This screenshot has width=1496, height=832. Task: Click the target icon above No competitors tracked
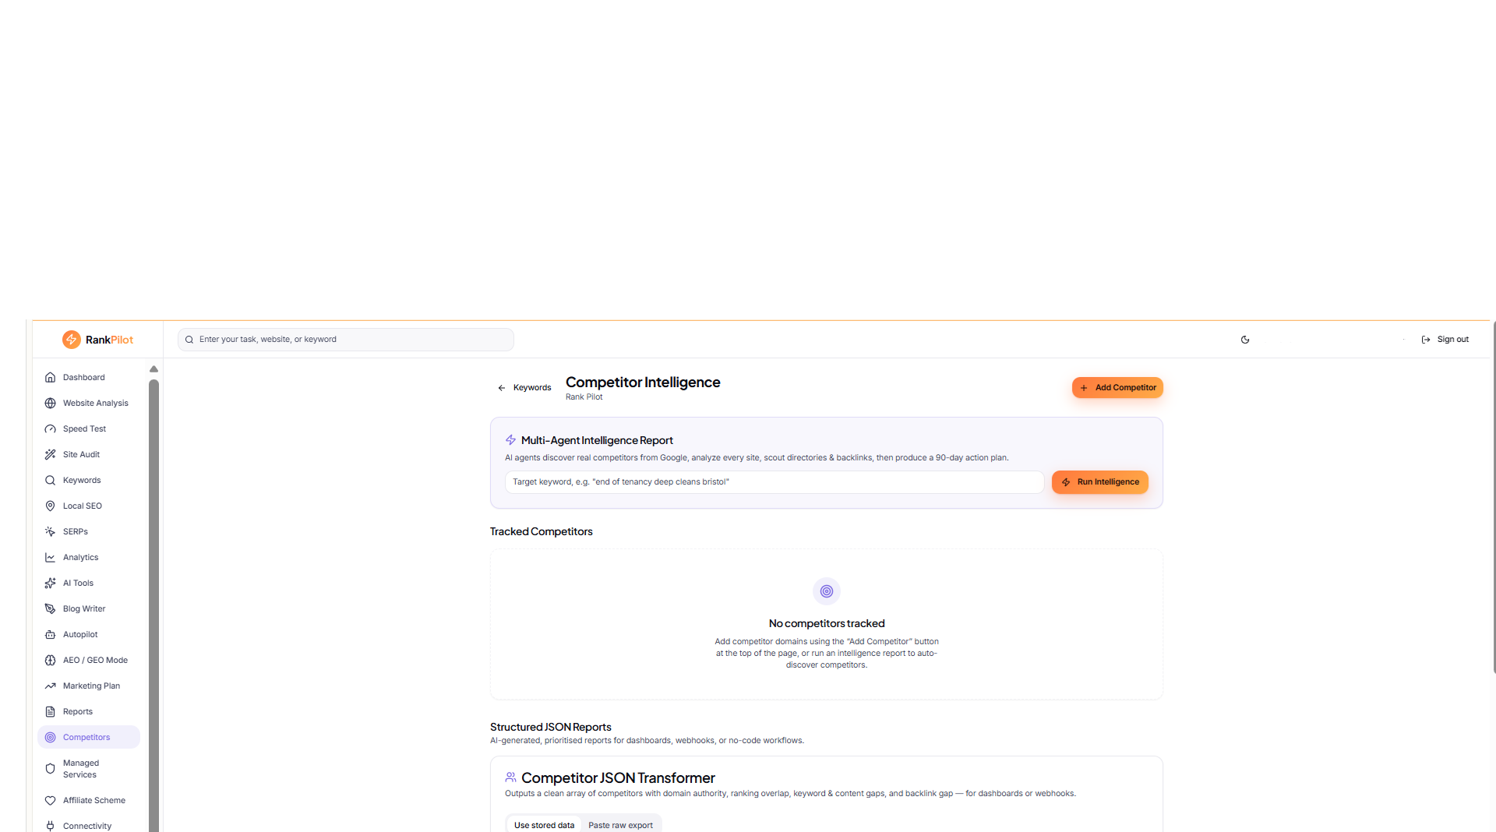(x=827, y=591)
